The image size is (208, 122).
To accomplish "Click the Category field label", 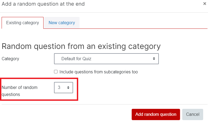I will (10, 59).
